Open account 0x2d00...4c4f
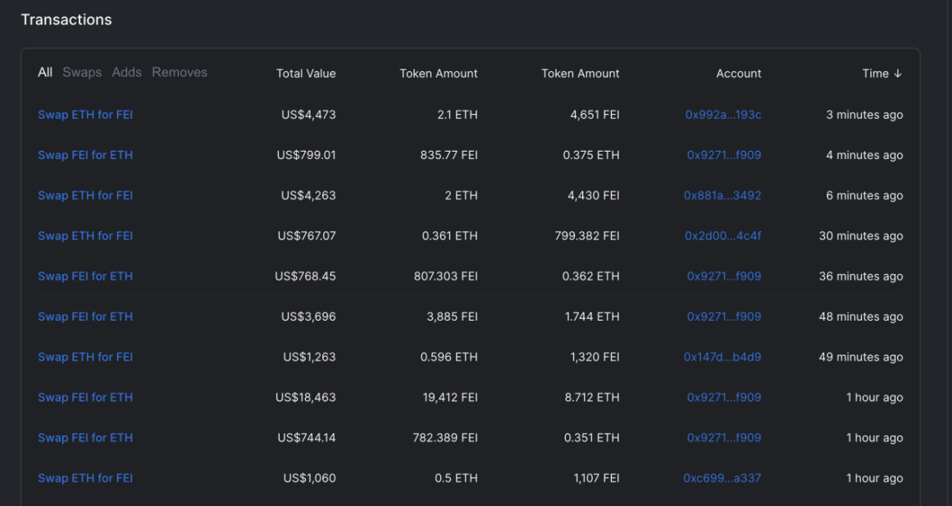The height and width of the screenshot is (506, 952). pos(723,235)
